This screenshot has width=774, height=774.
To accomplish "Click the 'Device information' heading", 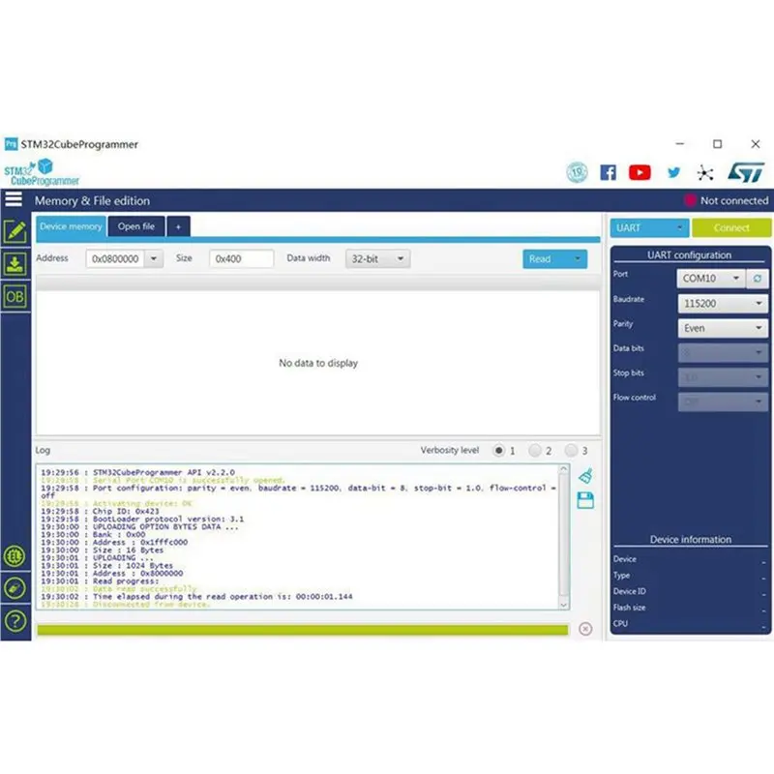I will click(x=691, y=540).
